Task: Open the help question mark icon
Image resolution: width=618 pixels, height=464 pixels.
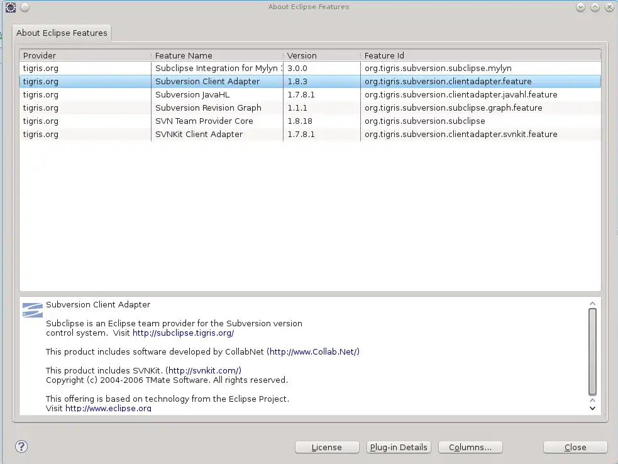Action: [x=21, y=446]
